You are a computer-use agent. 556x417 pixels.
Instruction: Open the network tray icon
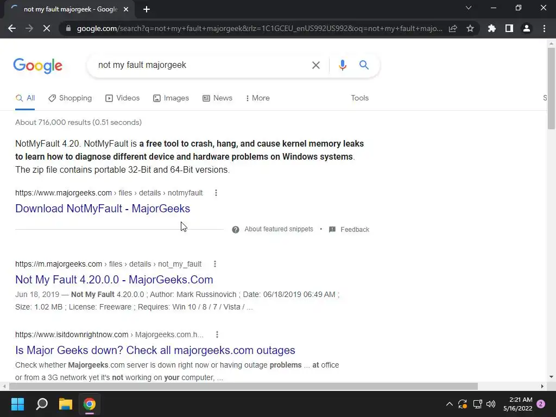coord(477,404)
